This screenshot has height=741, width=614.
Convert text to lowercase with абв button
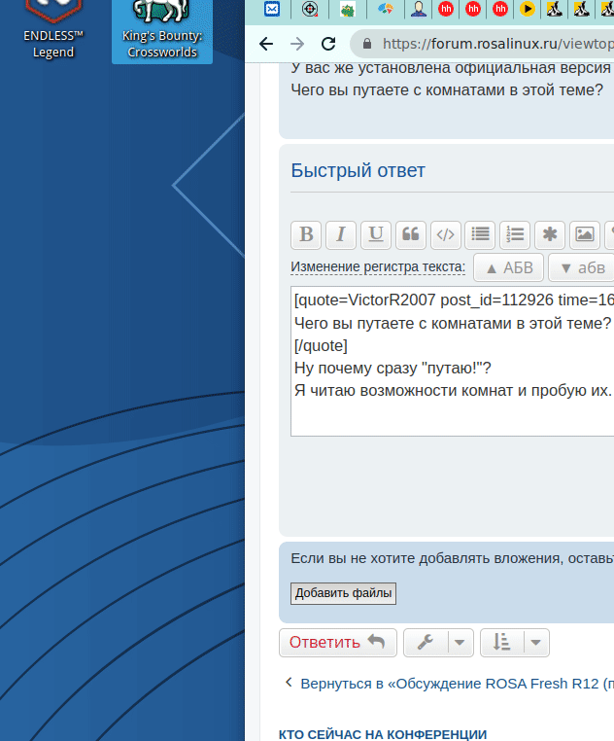pyautogui.click(x=582, y=268)
